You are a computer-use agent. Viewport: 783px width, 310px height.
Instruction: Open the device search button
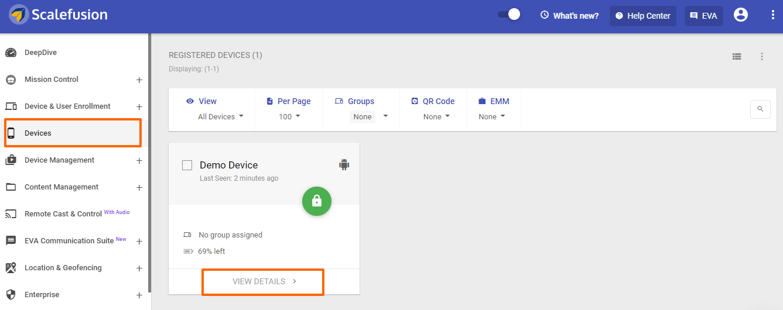point(761,109)
